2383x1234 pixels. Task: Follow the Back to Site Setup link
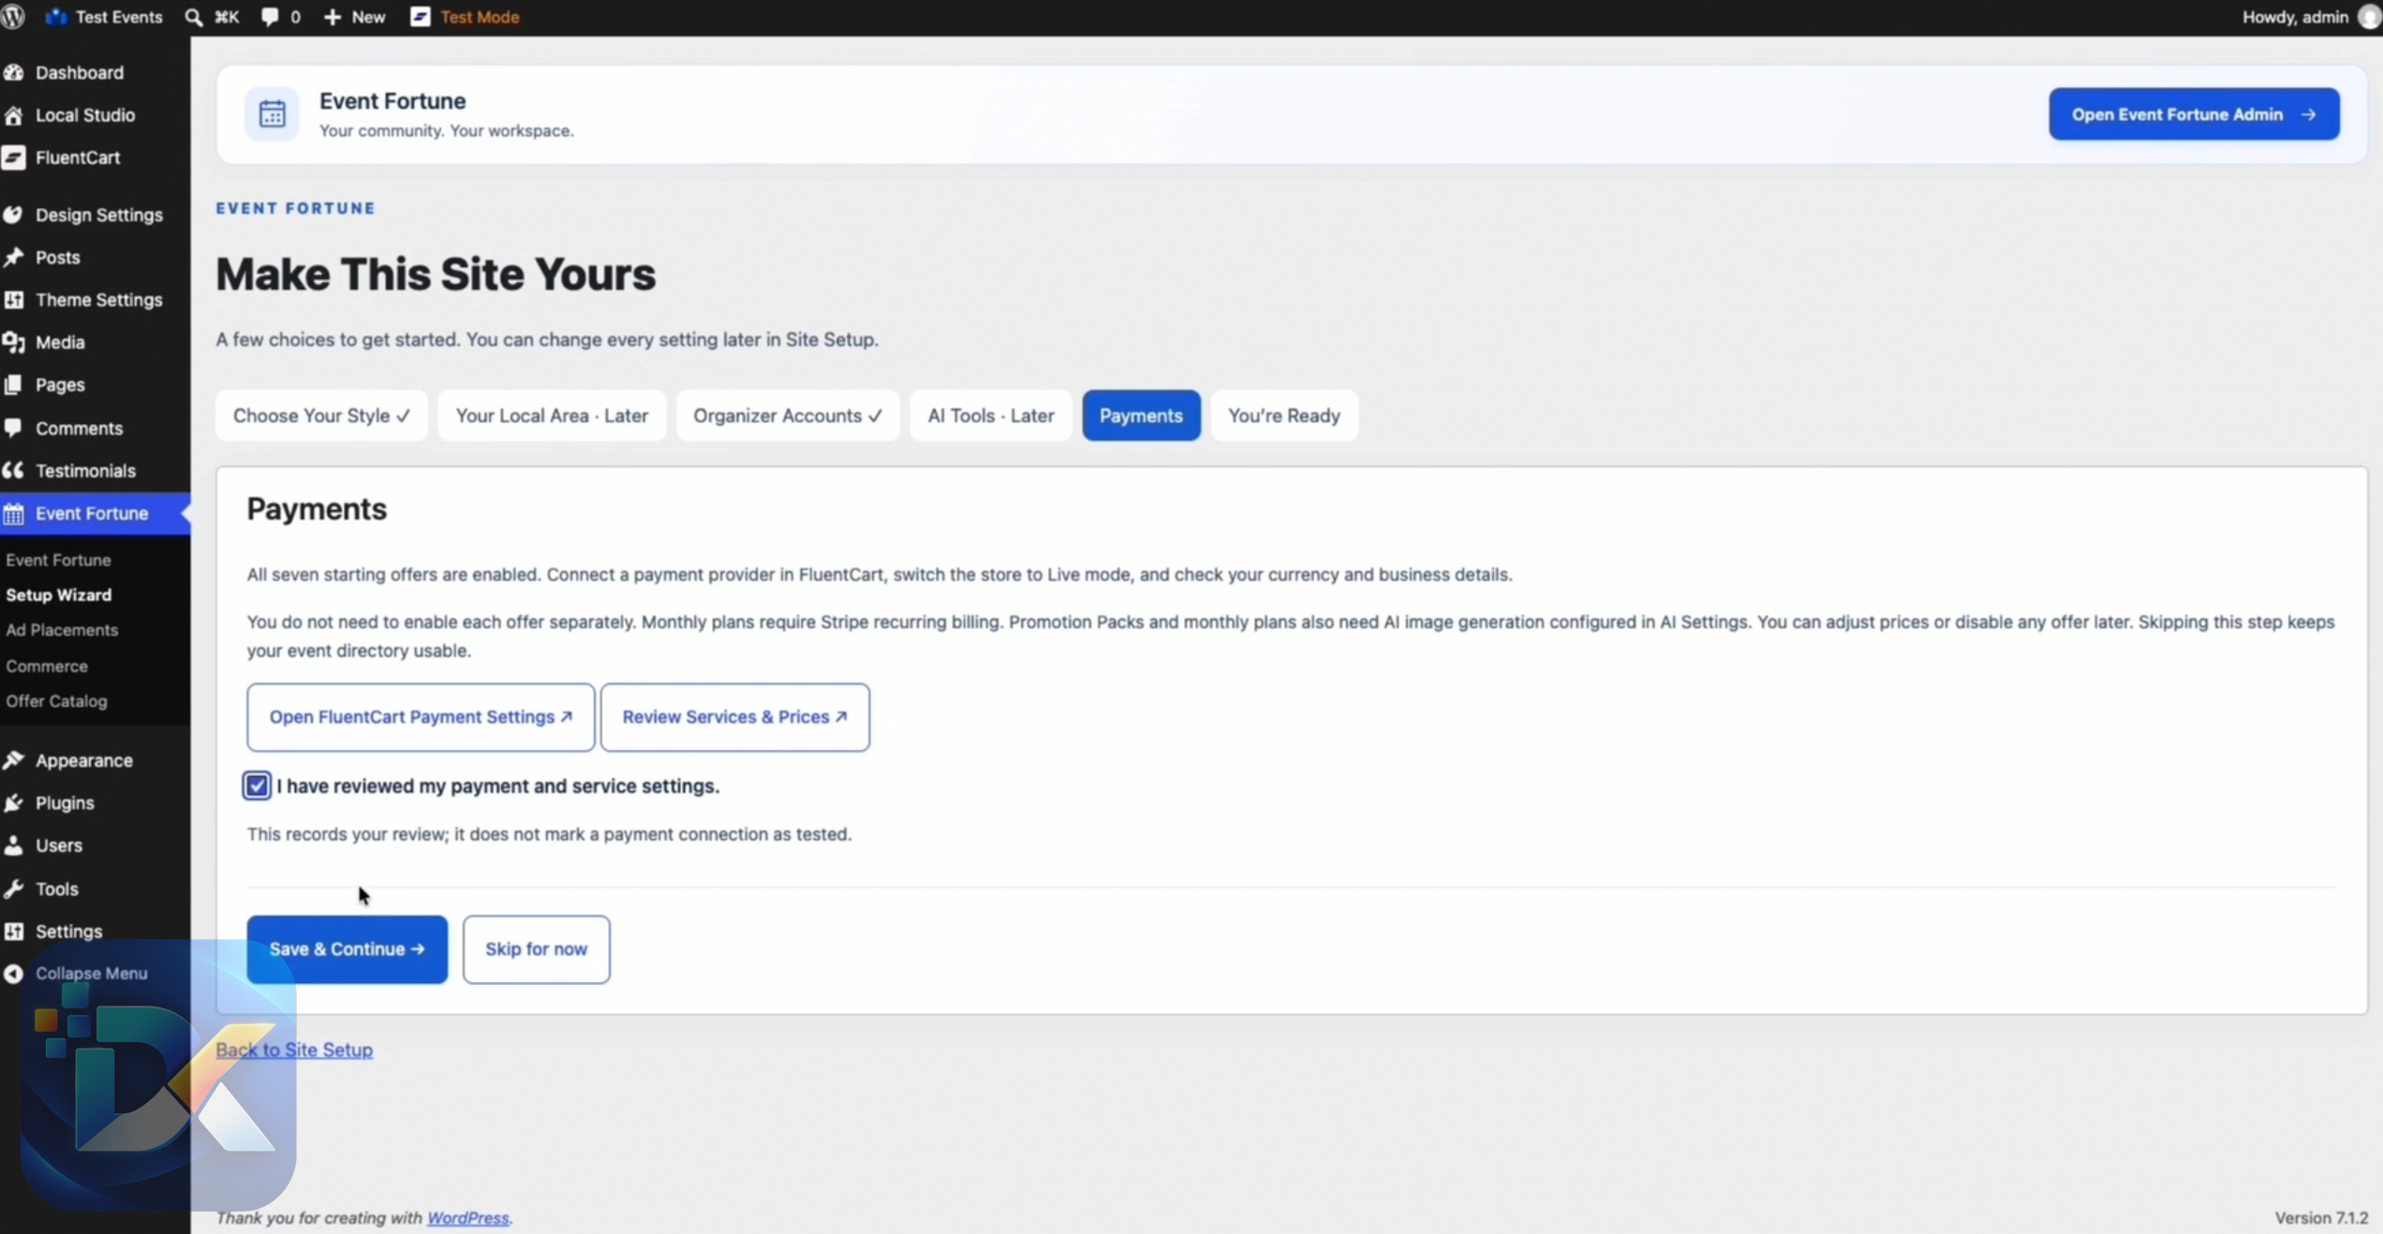pos(294,1050)
